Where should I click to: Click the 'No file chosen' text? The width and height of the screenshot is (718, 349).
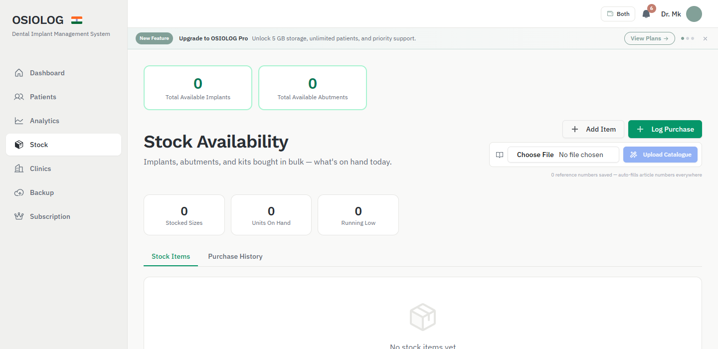(581, 155)
